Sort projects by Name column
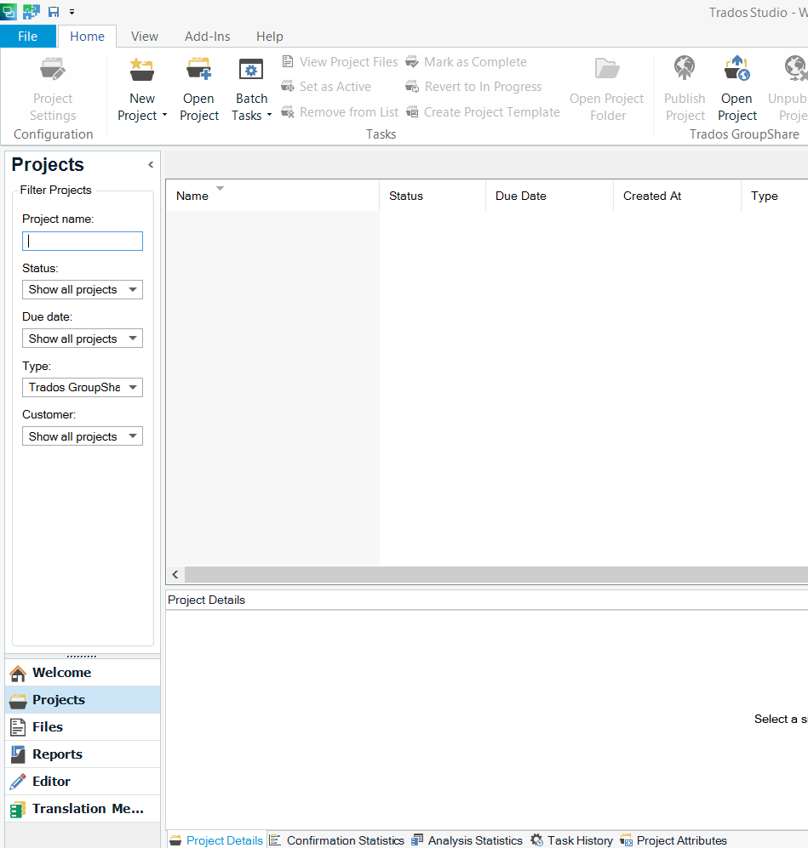This screenshot has width=808, height=848. pos(272,196)
